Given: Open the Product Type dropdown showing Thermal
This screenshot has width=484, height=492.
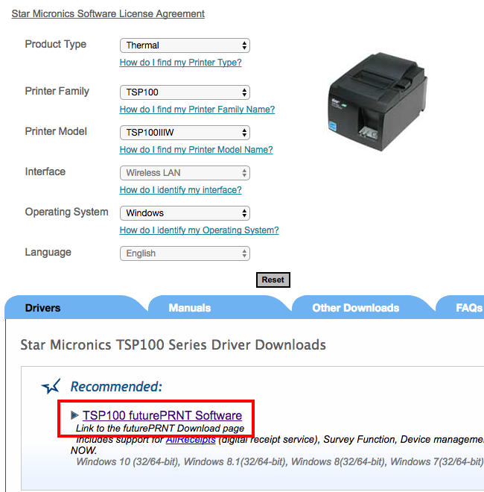Looking at the screenshot, I should [185, 45].
